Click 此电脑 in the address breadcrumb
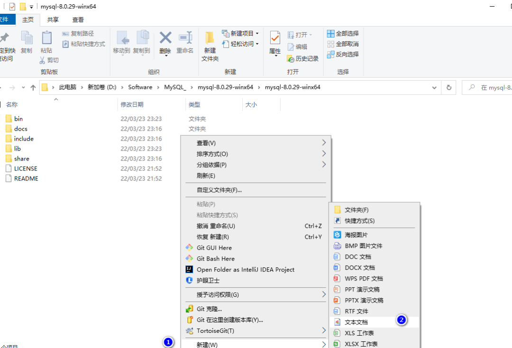Viewport: 512px width, 348px height. tap(68, 87)
